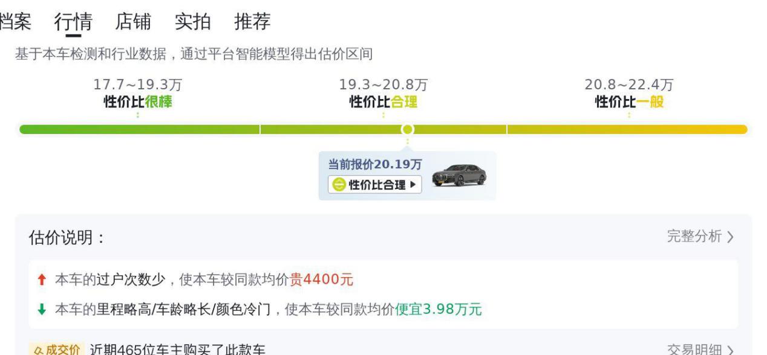
Task: Open the 店铺 tab
Action: pyautogui.click(x=133, y=22)
